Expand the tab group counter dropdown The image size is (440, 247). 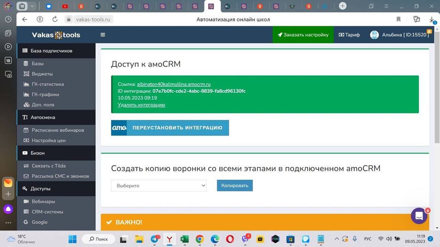[32, 6]
